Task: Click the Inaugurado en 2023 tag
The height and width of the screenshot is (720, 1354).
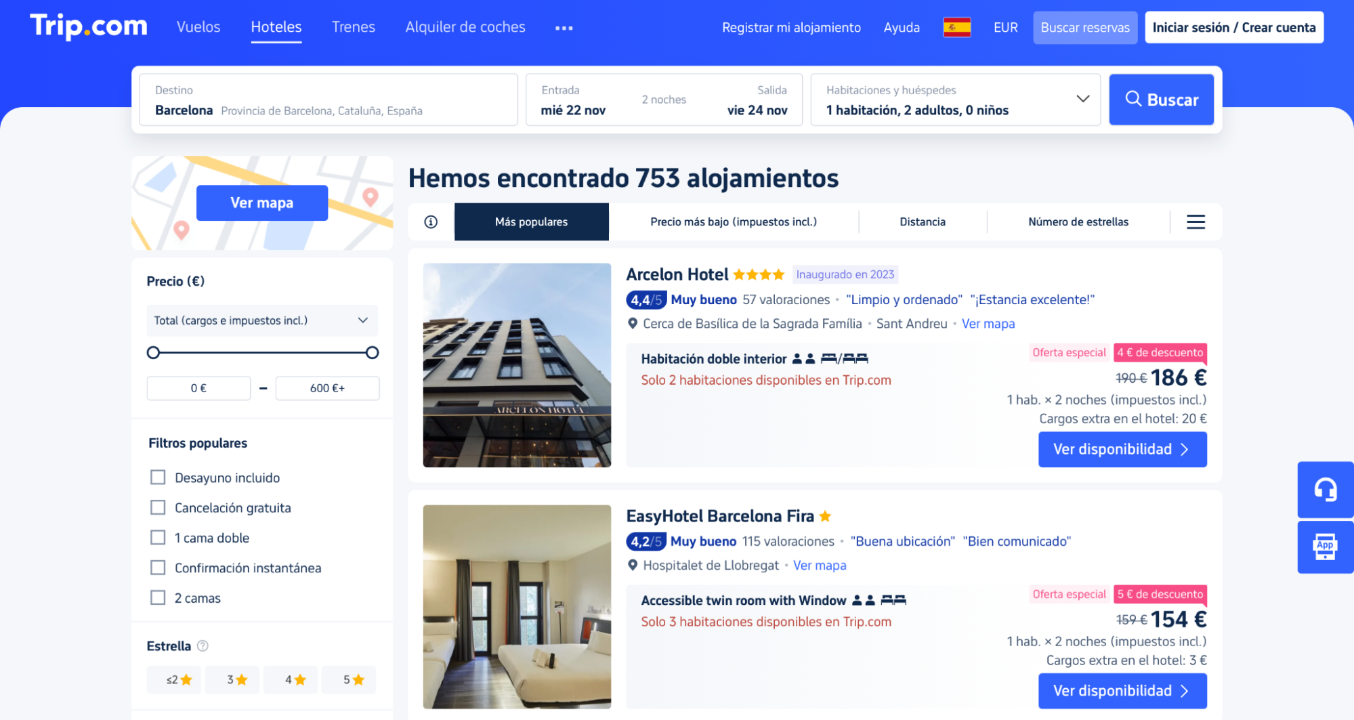Action: (x=845, y=274)
